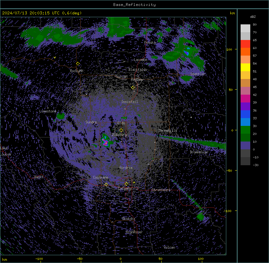Click the Blackfalds city label

coord(138,70)
